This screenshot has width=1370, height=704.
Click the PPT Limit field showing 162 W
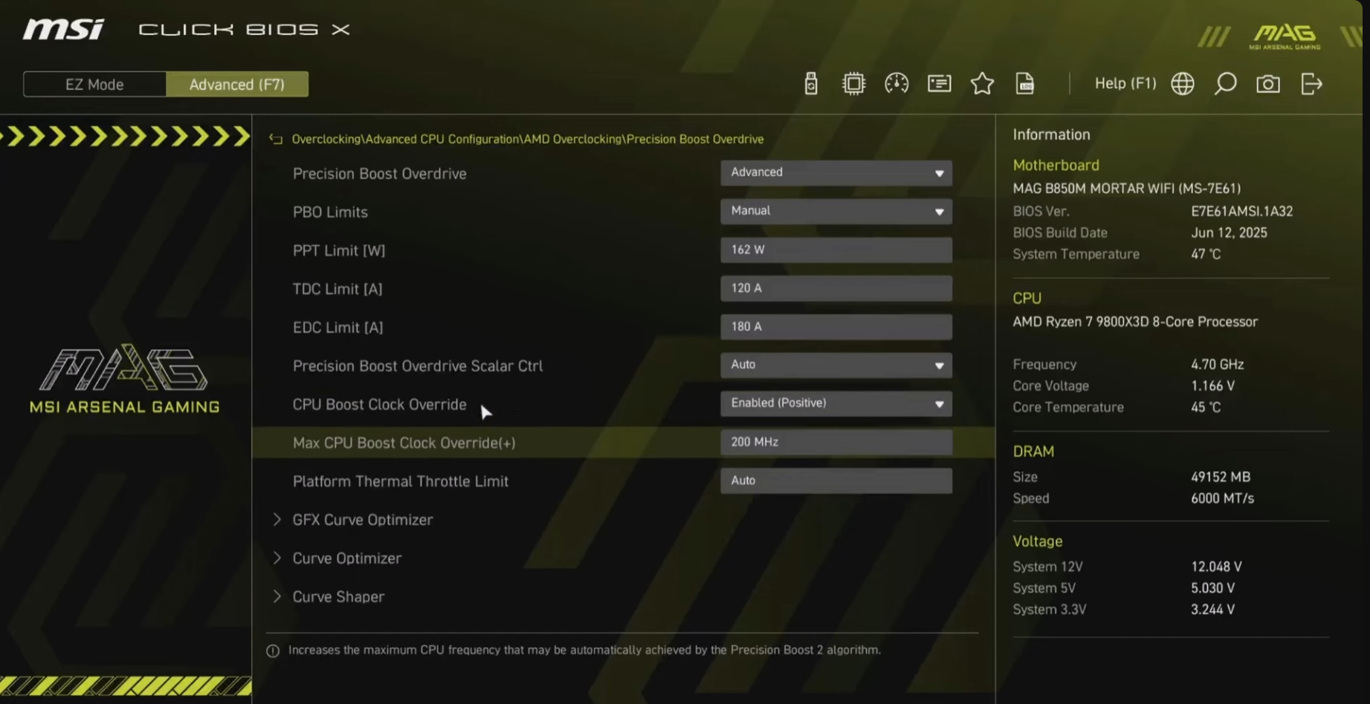[x=836, y=250]
